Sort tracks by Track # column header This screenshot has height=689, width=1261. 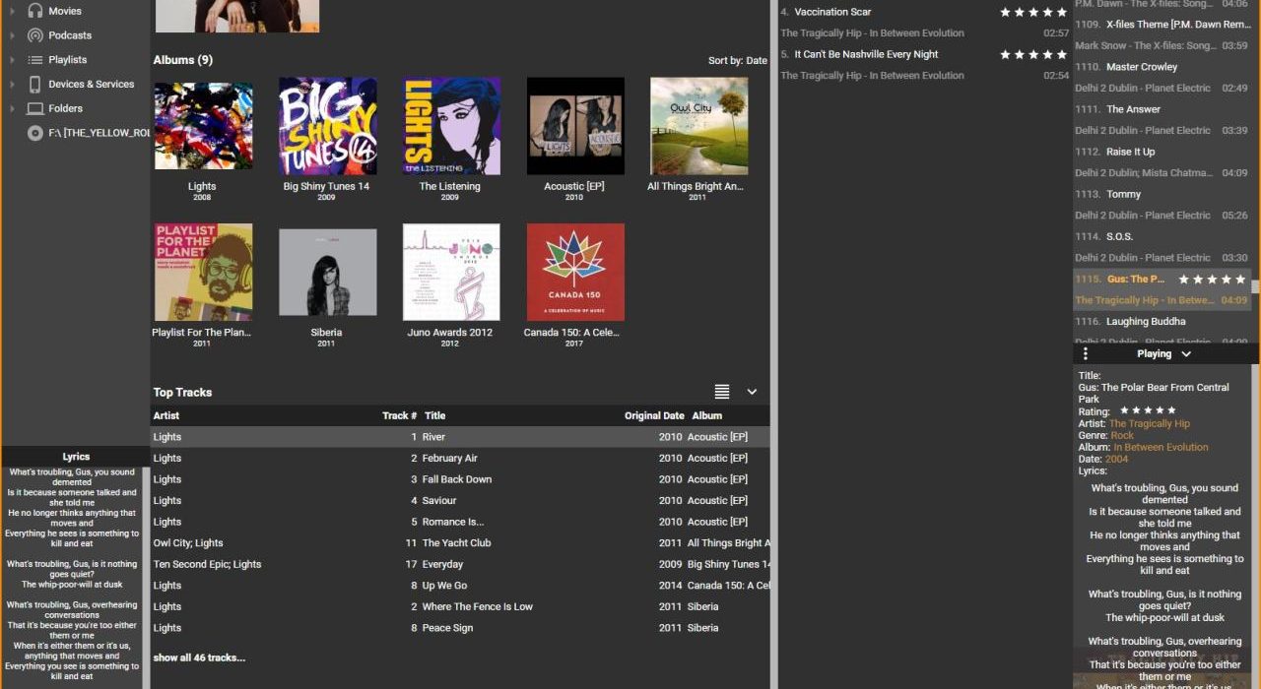click(399, 415)
